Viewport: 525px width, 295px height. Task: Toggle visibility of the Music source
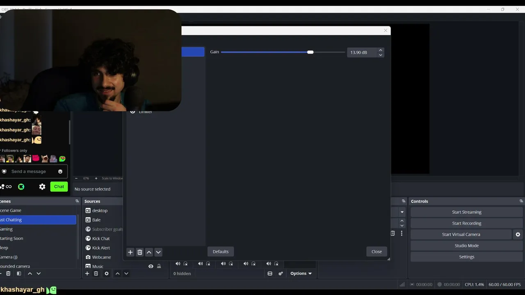[151, 266]
